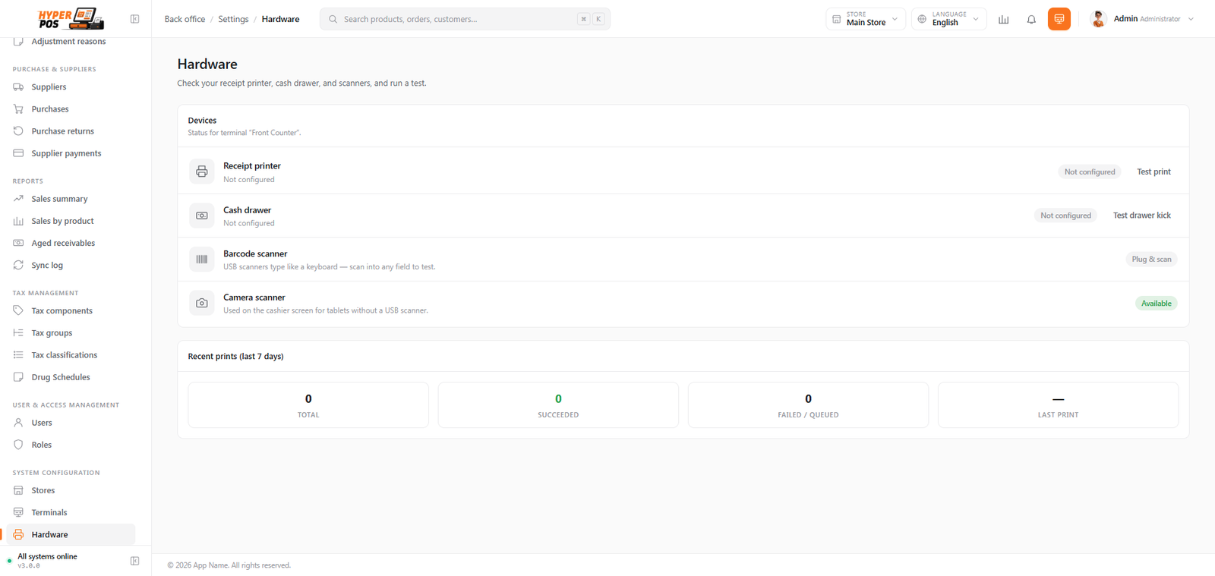Image resolution: width=1215 pixels, height=576 pixels.
Task: Click the Camera scanner icon
Action: tap(201, 303)
